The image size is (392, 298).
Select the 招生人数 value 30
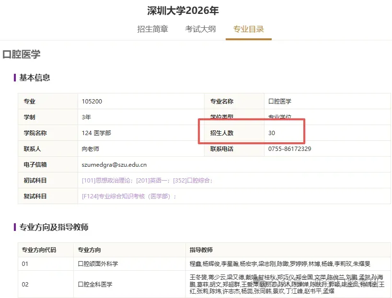coord(272,133)
